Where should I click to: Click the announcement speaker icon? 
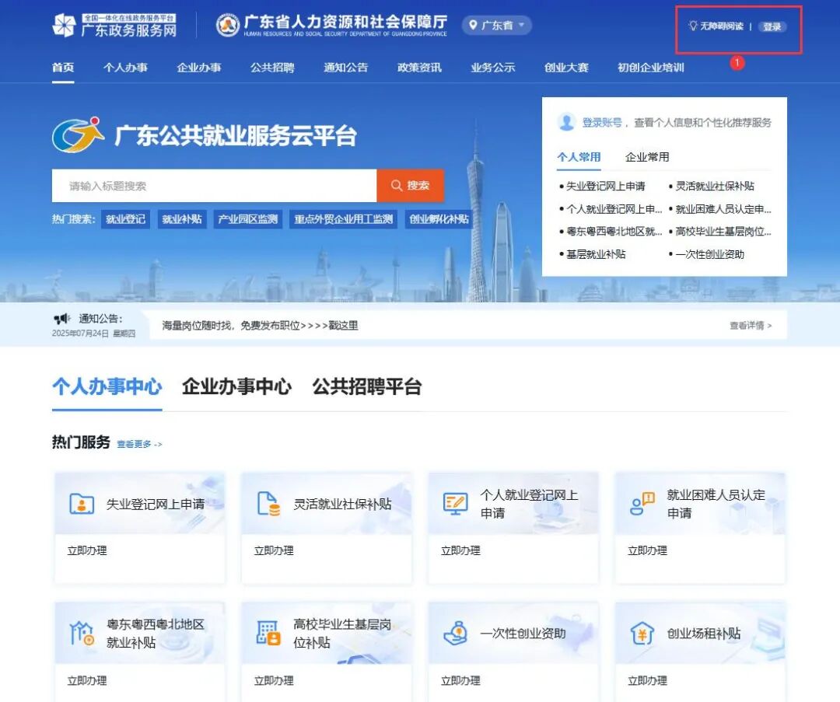[61, 318]
